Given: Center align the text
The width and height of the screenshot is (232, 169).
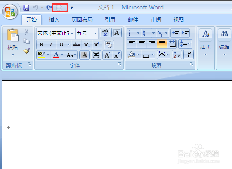Looking at the screenshot, I should [x=142, y=44].
